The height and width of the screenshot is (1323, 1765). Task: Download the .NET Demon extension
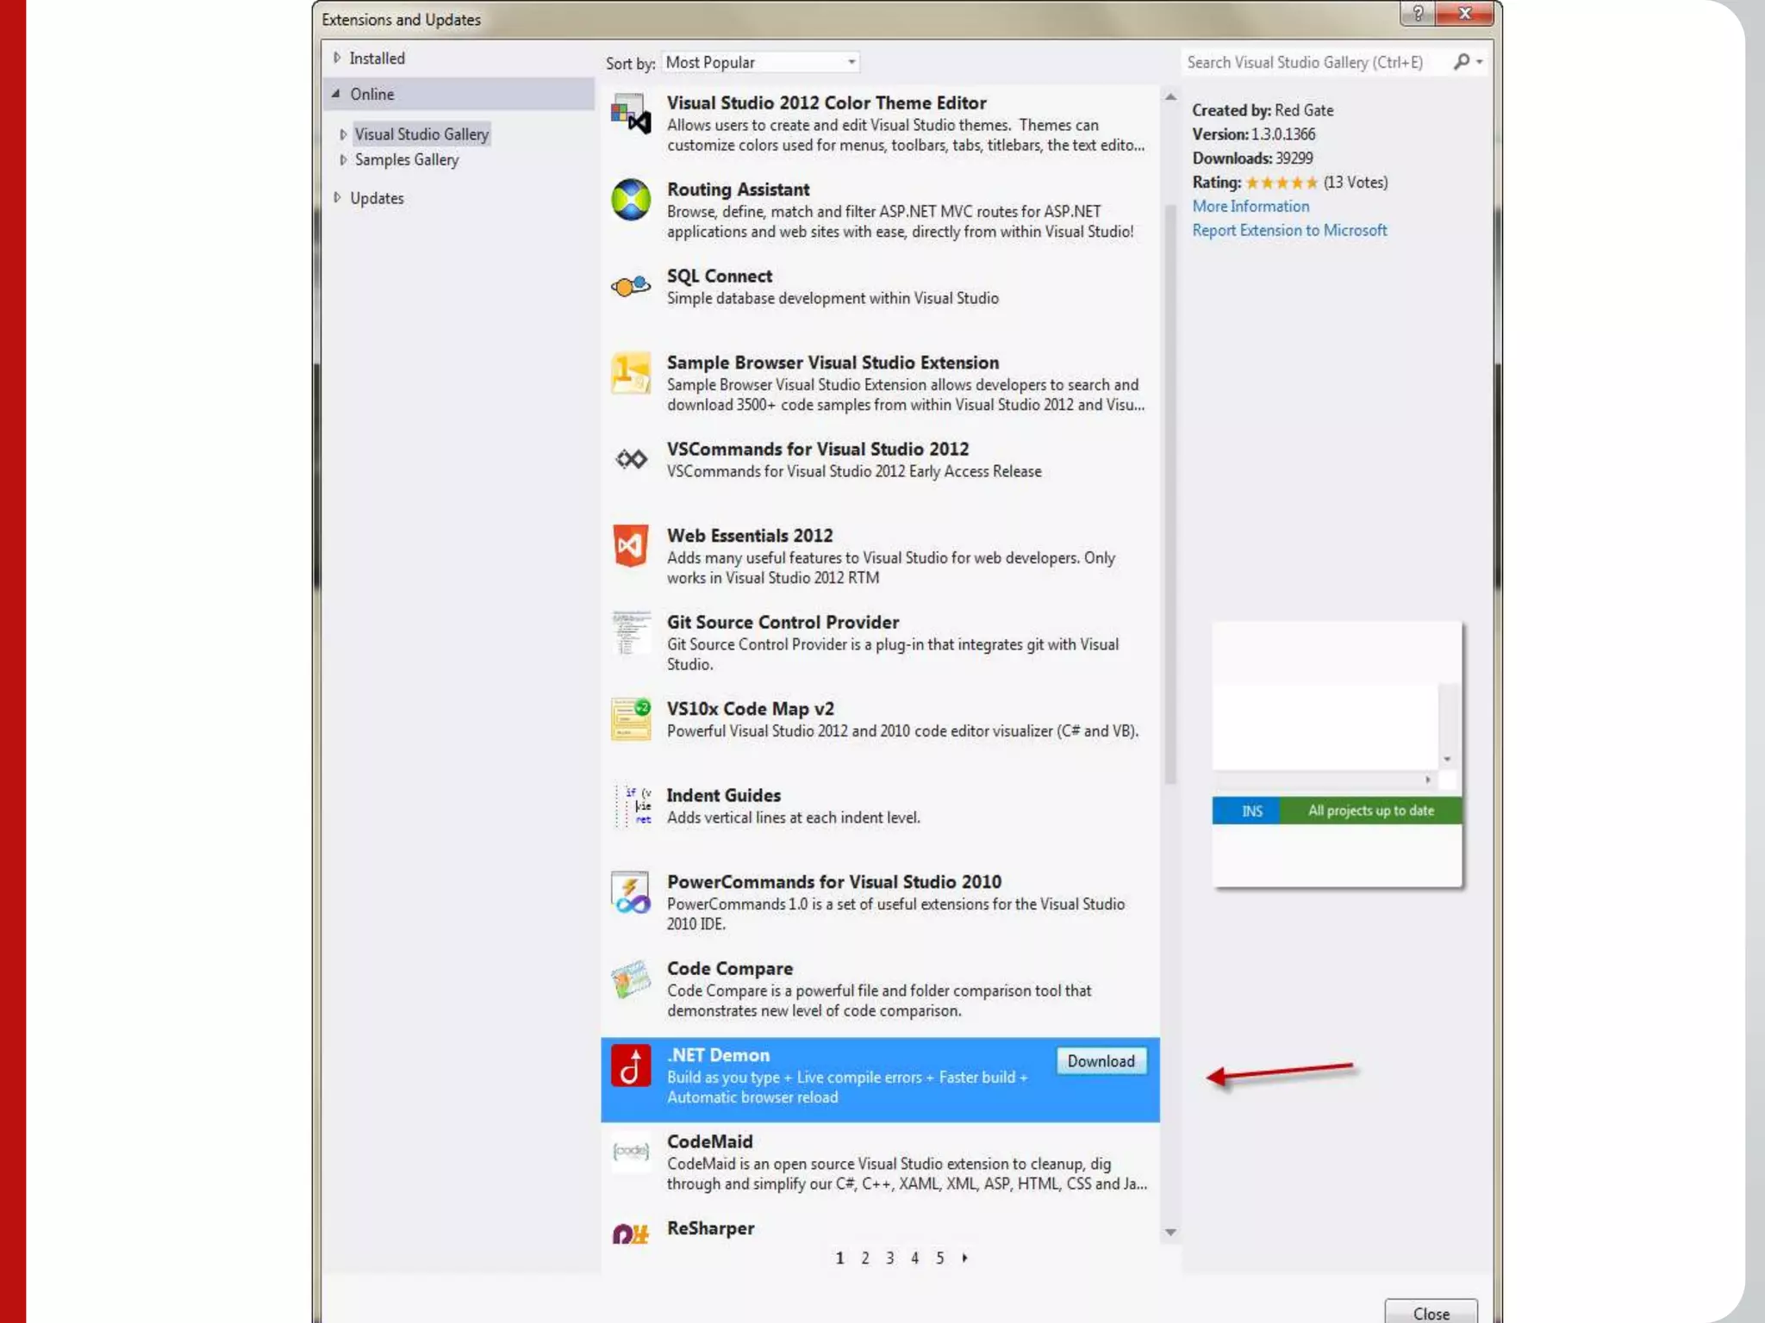1101,1061
